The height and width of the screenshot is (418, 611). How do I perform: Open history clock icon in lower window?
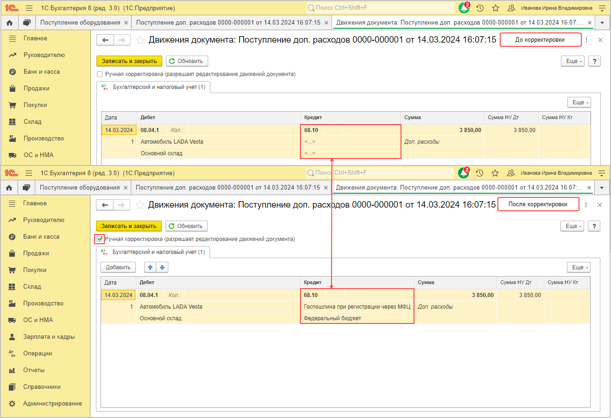[479, 173]
